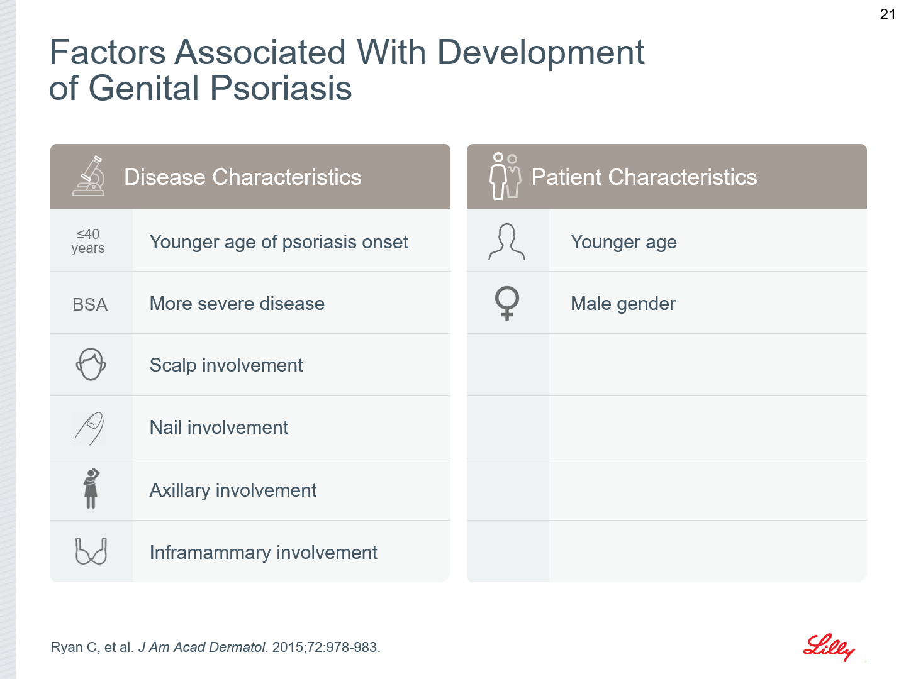Select the axillary raised-arm figure icon

[x=92, y=489]
